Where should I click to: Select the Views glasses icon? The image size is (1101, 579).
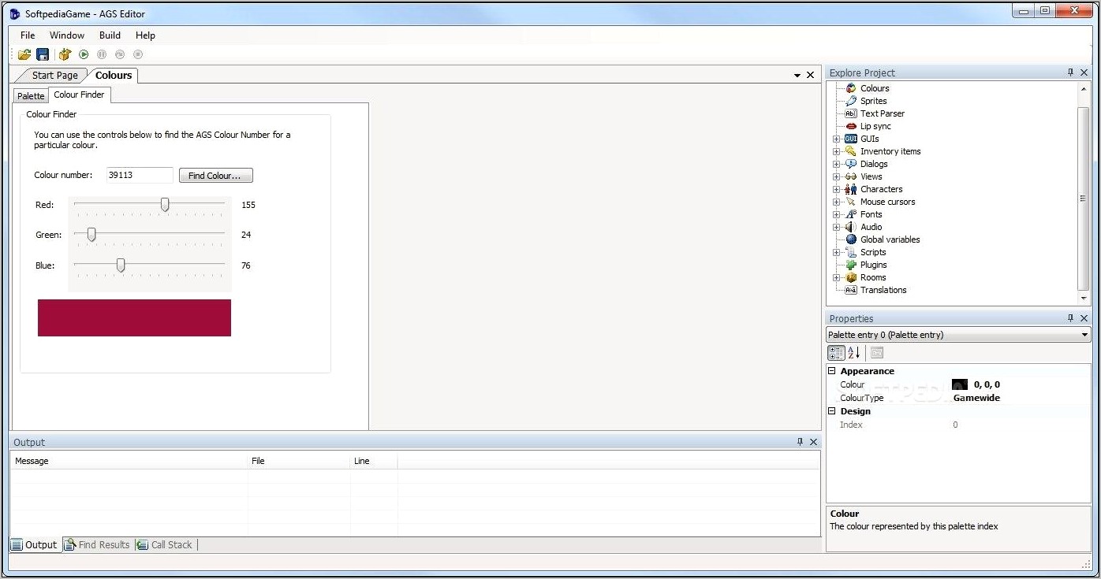tap(851, 176)
